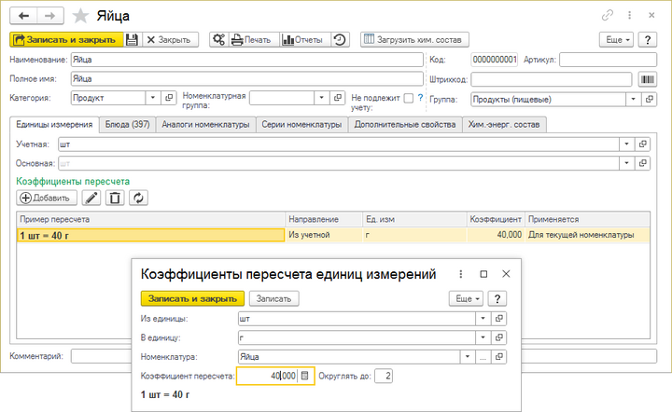Copy link with the chain icon
This screenshot has height=412, width=672.
608,16
